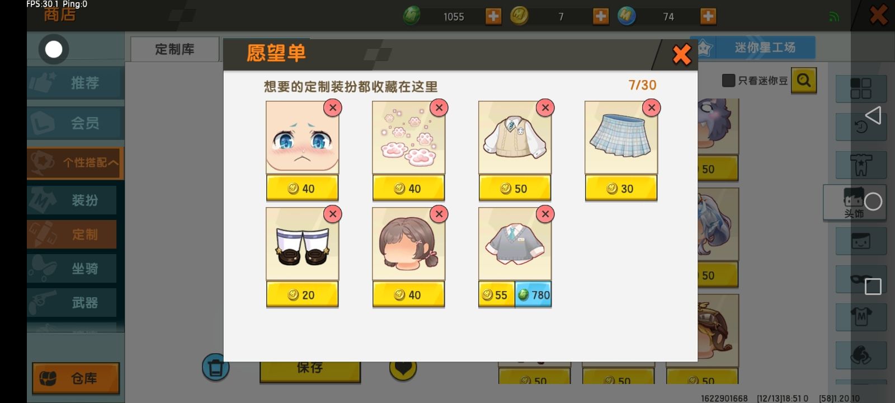The height and width of the screenshot is (403, 895).
Task: Switch to the 定制库 tab
Action: (175, 49)
